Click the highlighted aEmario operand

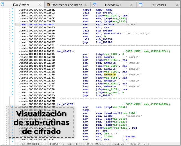(x=109, y=75)
